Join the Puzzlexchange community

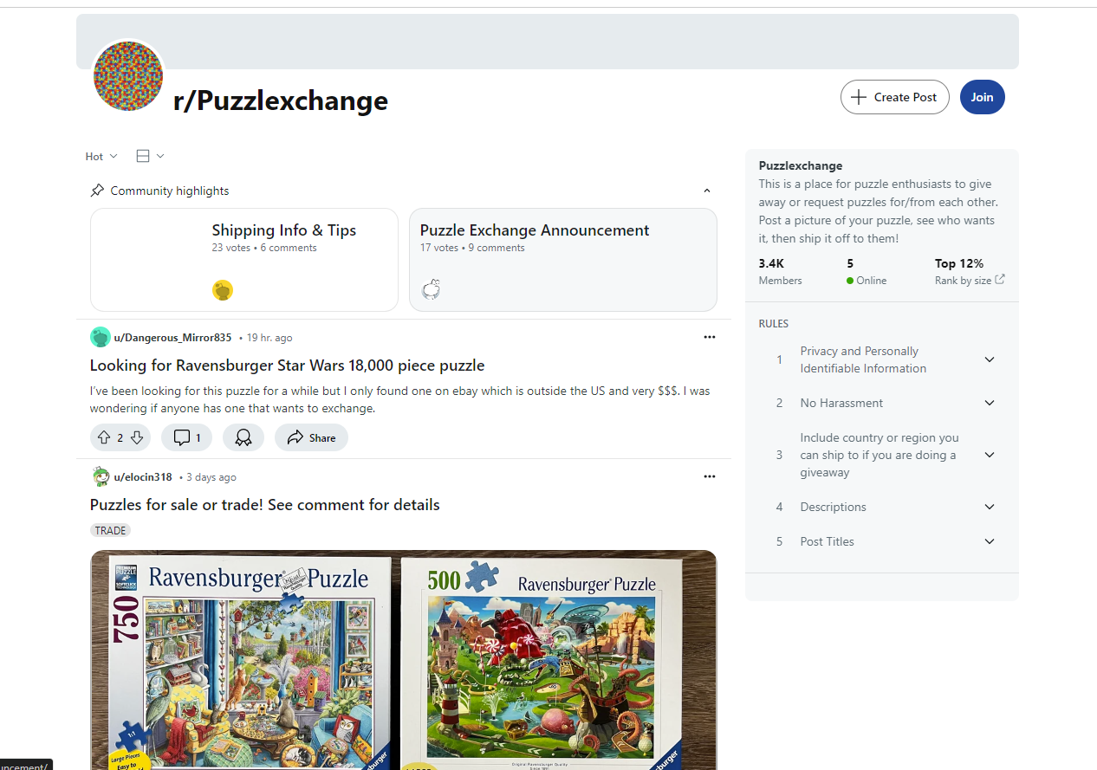[983, 97]
